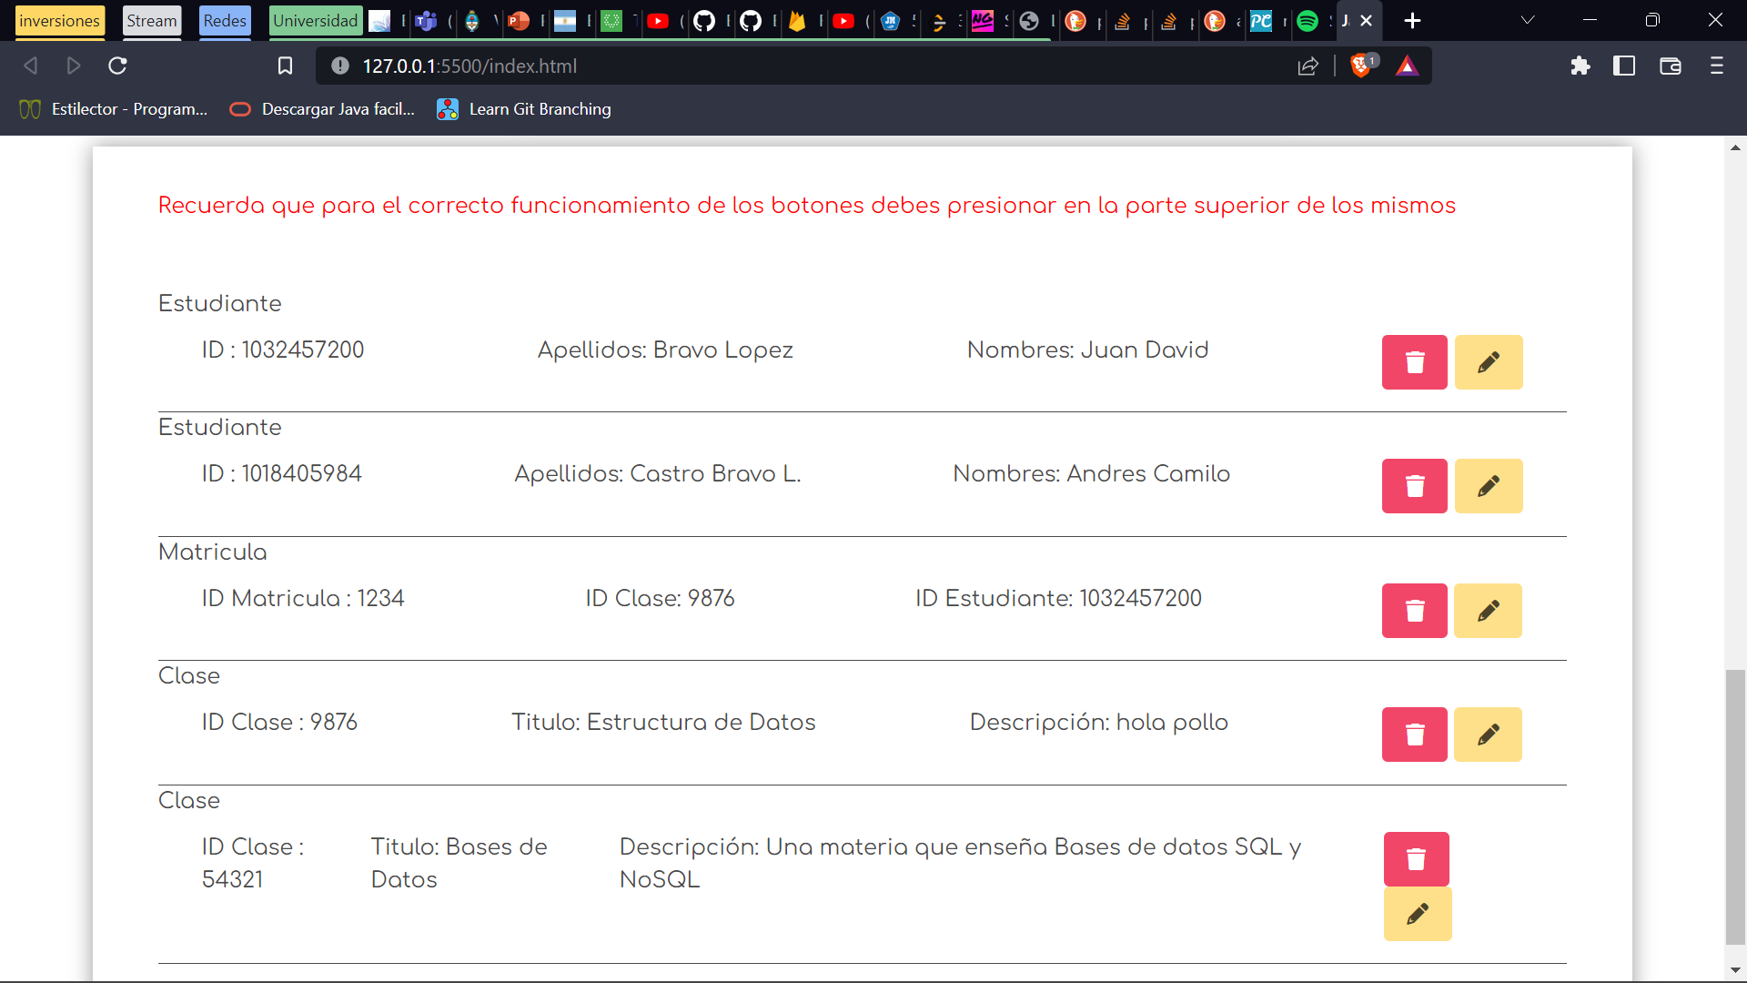Toggle the browser sidebar panel
Image resolution: width=1747 pixels, height=983 pixels.
(1624, 66)
